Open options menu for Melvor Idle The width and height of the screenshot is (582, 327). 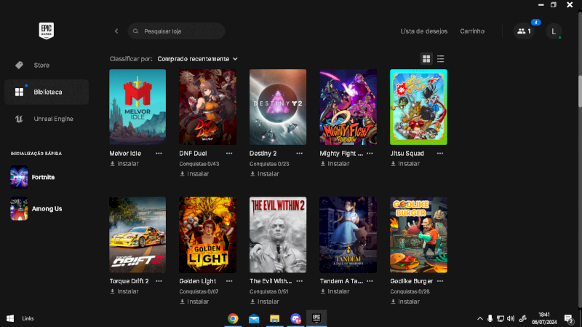pyautogui.click(x=159, y=154)
